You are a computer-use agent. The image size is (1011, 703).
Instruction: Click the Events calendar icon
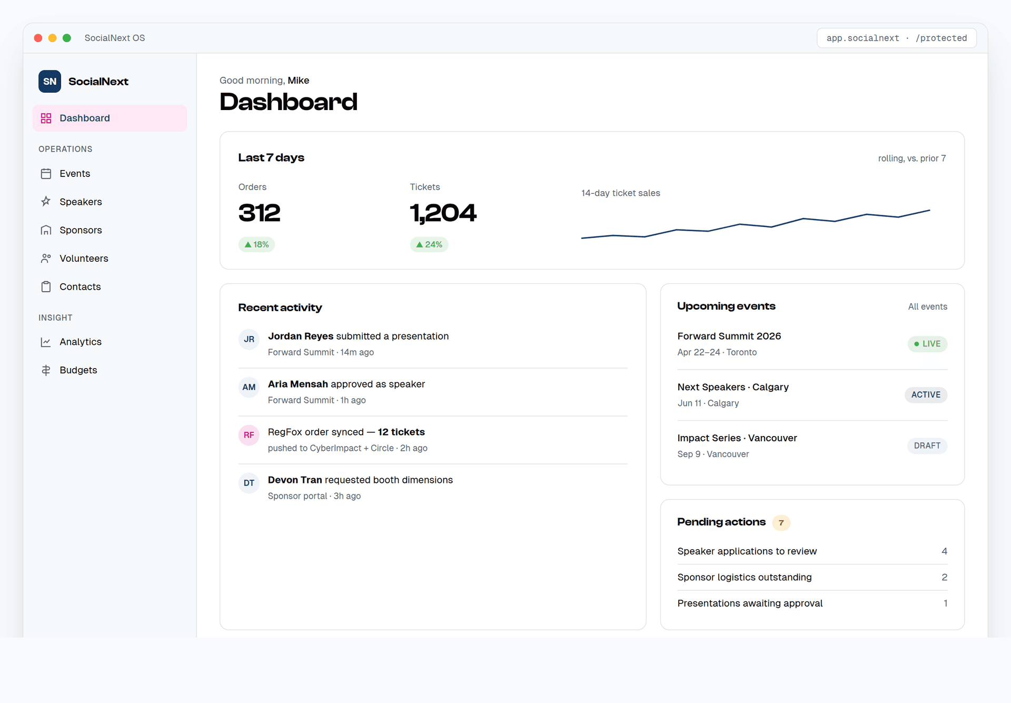[x=46, y=174]
